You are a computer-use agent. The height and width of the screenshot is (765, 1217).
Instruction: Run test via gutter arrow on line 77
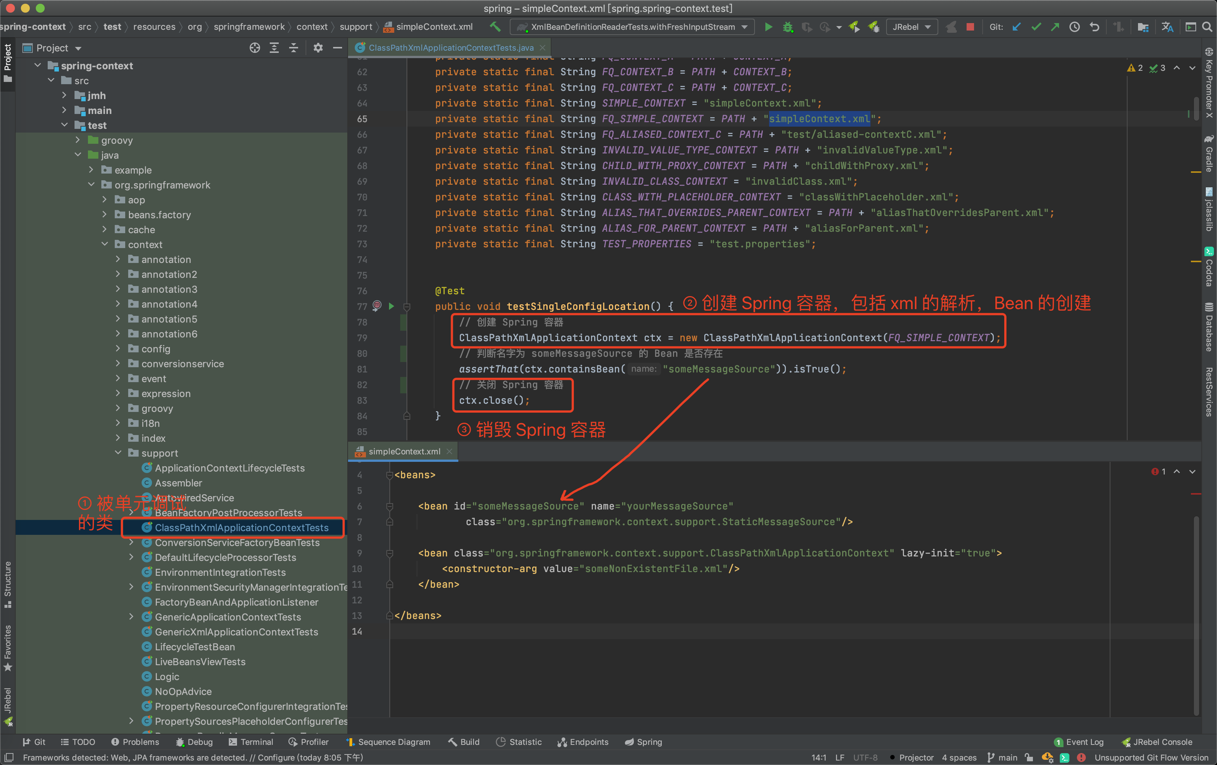(x=391, y=306)
